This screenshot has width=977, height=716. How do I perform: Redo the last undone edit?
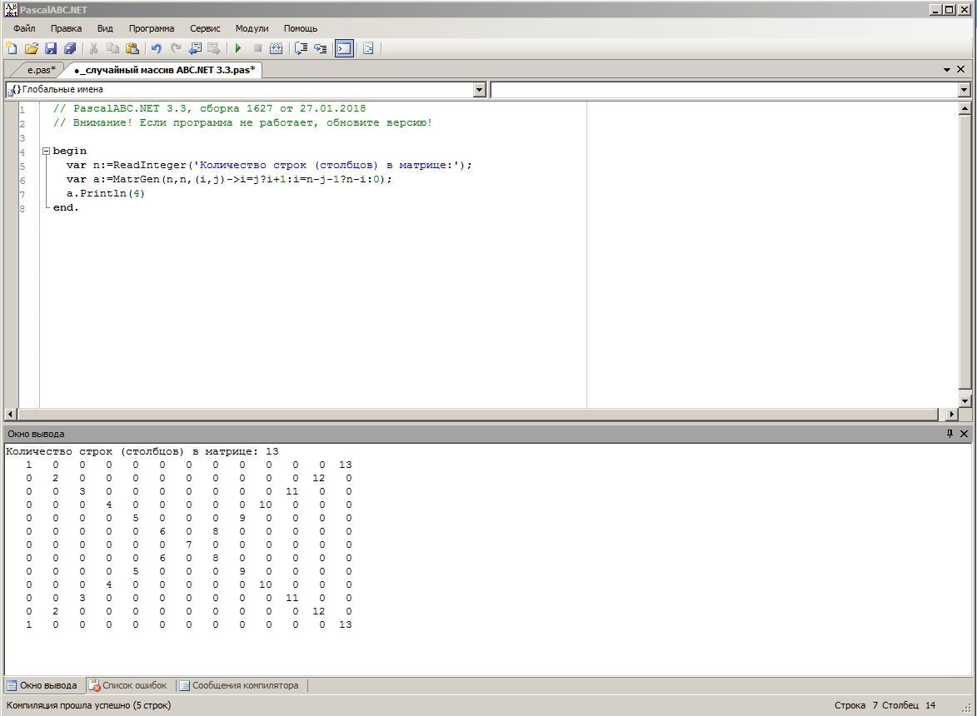(x=176, y=48)
